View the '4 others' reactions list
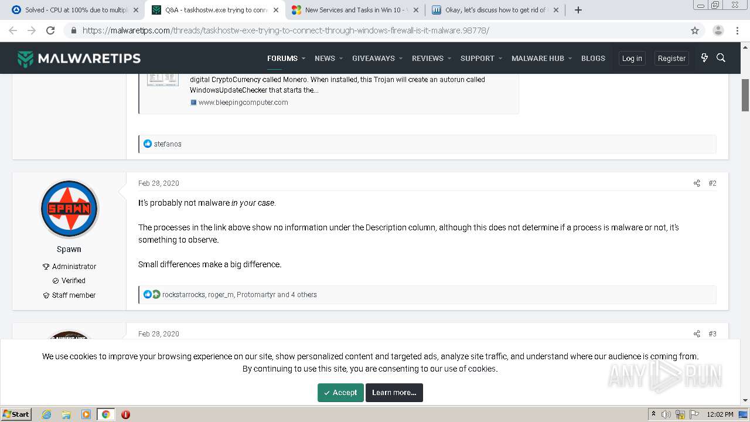The width and height of the screenshot is (750, 422). 304,295
